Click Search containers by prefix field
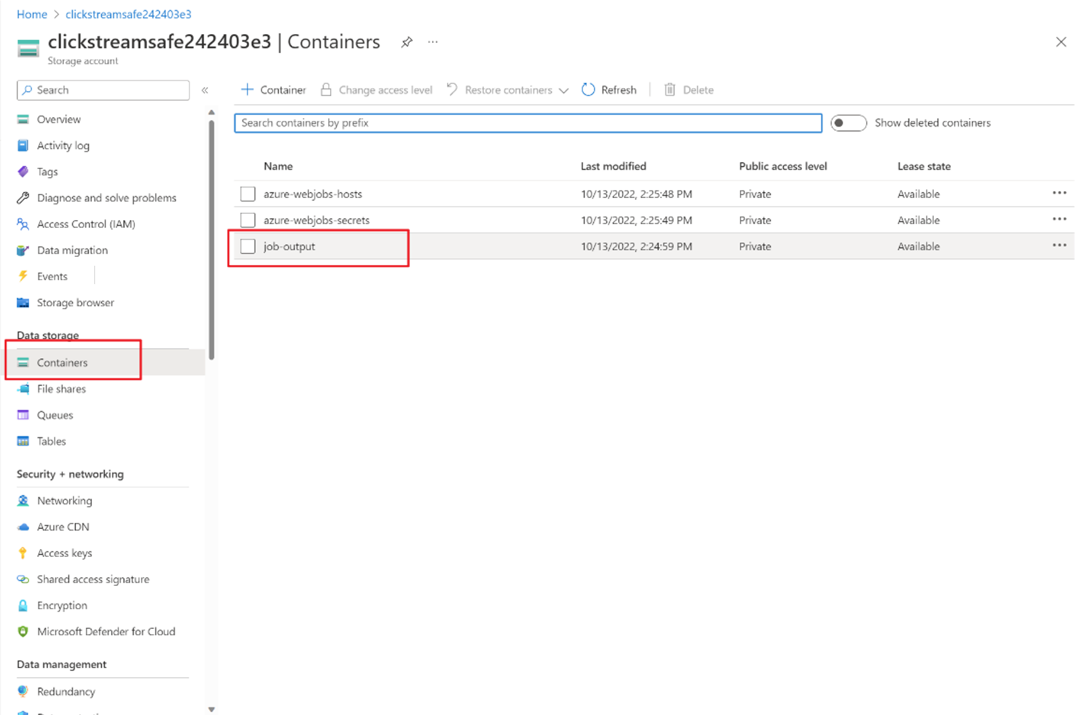Image resolution: width=1075 pixels, height=715 pixels. pos(528,123)
